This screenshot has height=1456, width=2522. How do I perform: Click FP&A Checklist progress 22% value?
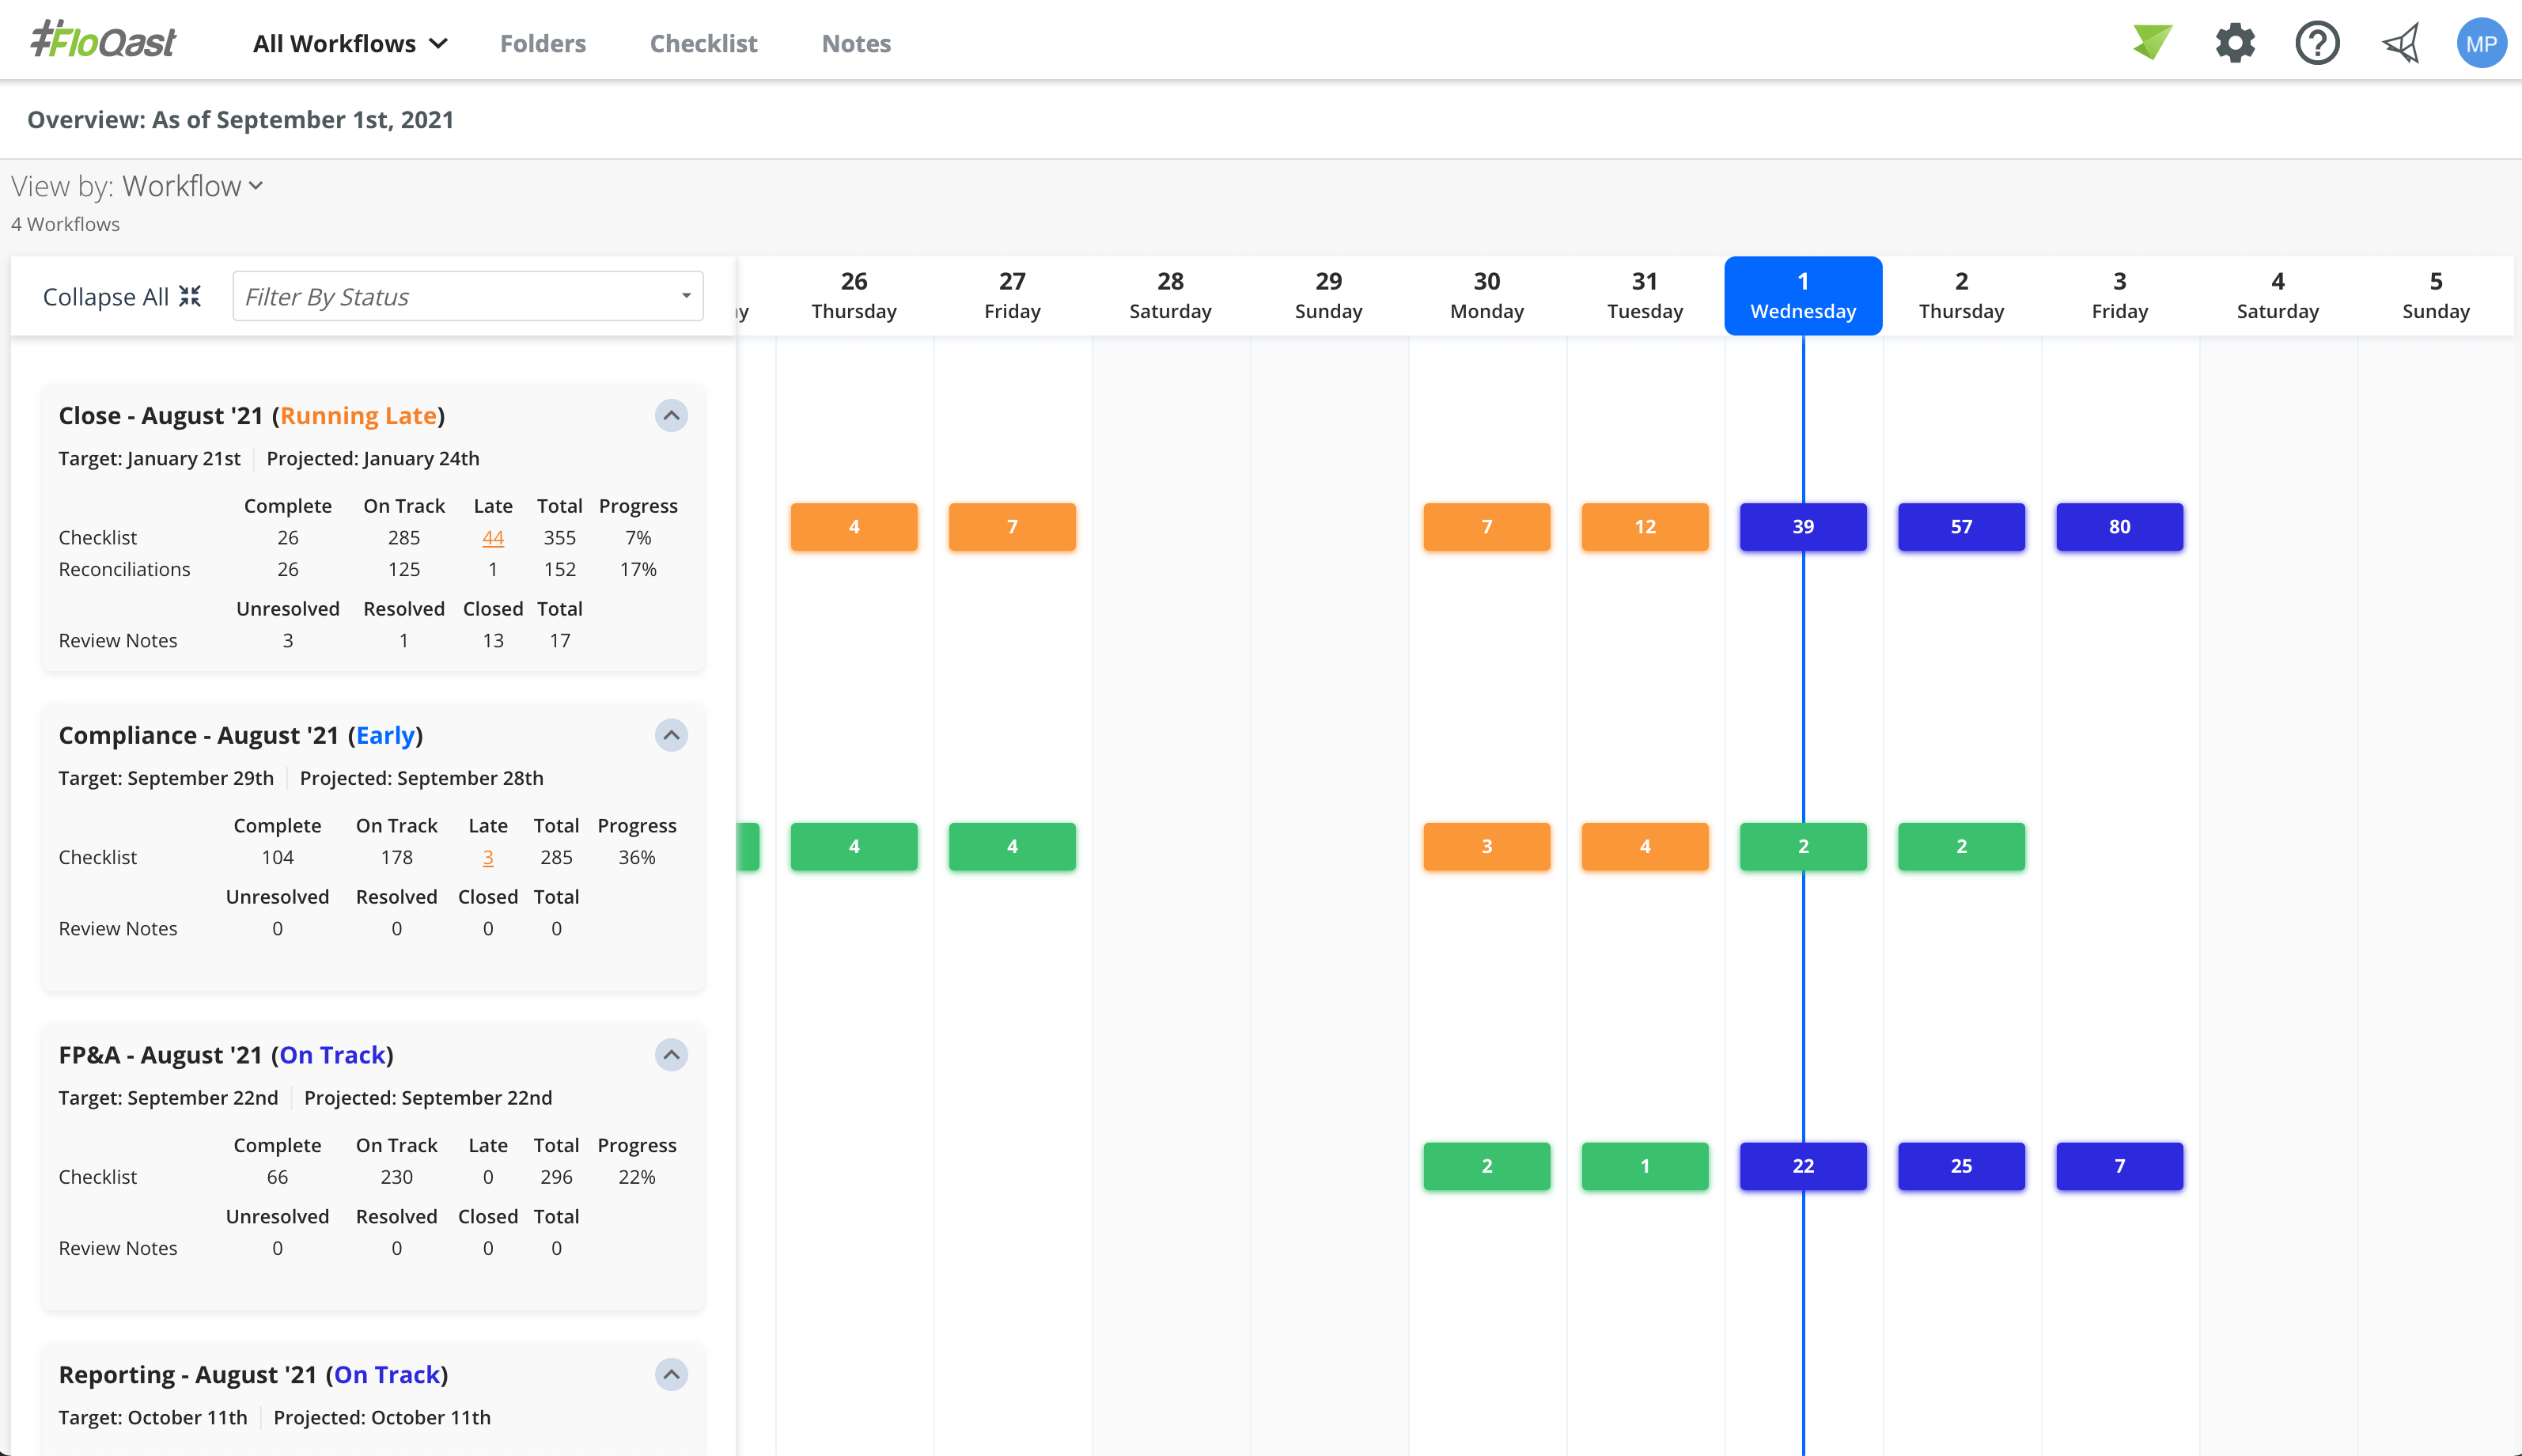[x=637, y=1178]
